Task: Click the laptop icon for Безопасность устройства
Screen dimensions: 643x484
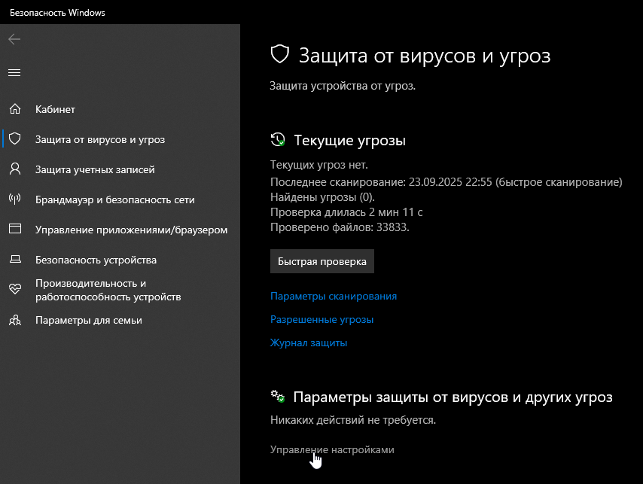Action: (x=14, y=260)
